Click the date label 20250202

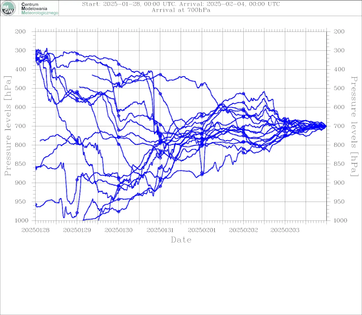coord(243,230)
